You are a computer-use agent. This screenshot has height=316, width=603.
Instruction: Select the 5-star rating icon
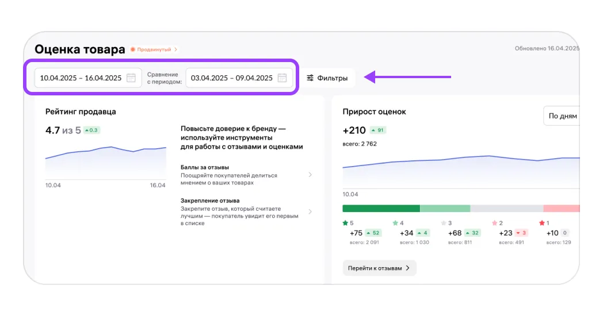coord(345,223)
